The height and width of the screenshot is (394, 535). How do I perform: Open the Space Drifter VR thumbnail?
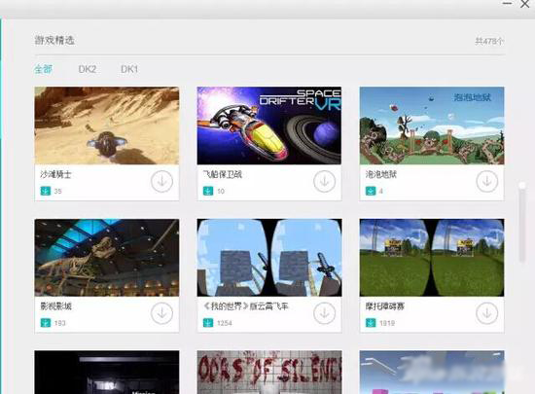pyautogui.click(x=269, y=125)
